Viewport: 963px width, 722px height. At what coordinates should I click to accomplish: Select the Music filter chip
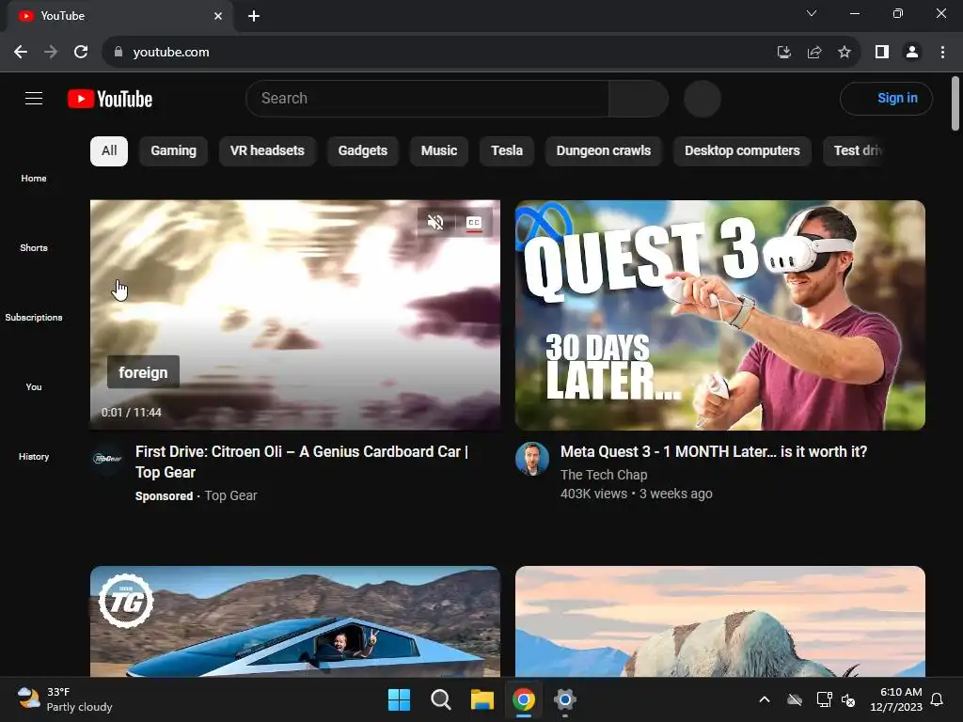coord(439,151)
